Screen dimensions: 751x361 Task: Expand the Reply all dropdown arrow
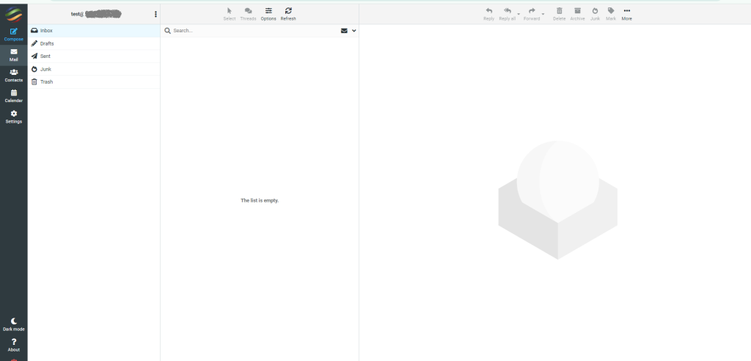519,14
